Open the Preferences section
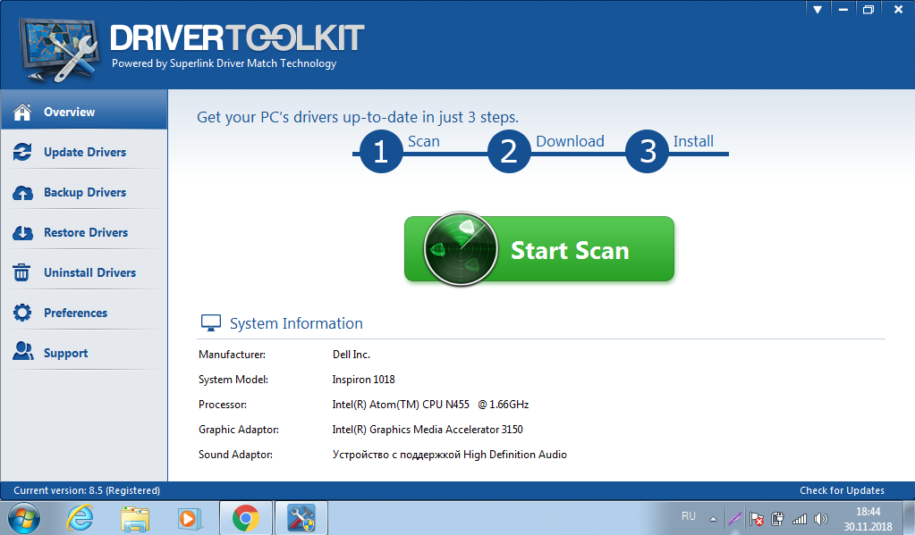The image size is (915, 535). point(84,313)
